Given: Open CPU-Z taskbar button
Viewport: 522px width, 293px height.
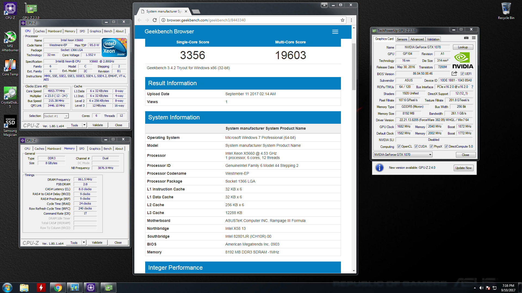Looking at the screenshot, I should coord(91,288).
